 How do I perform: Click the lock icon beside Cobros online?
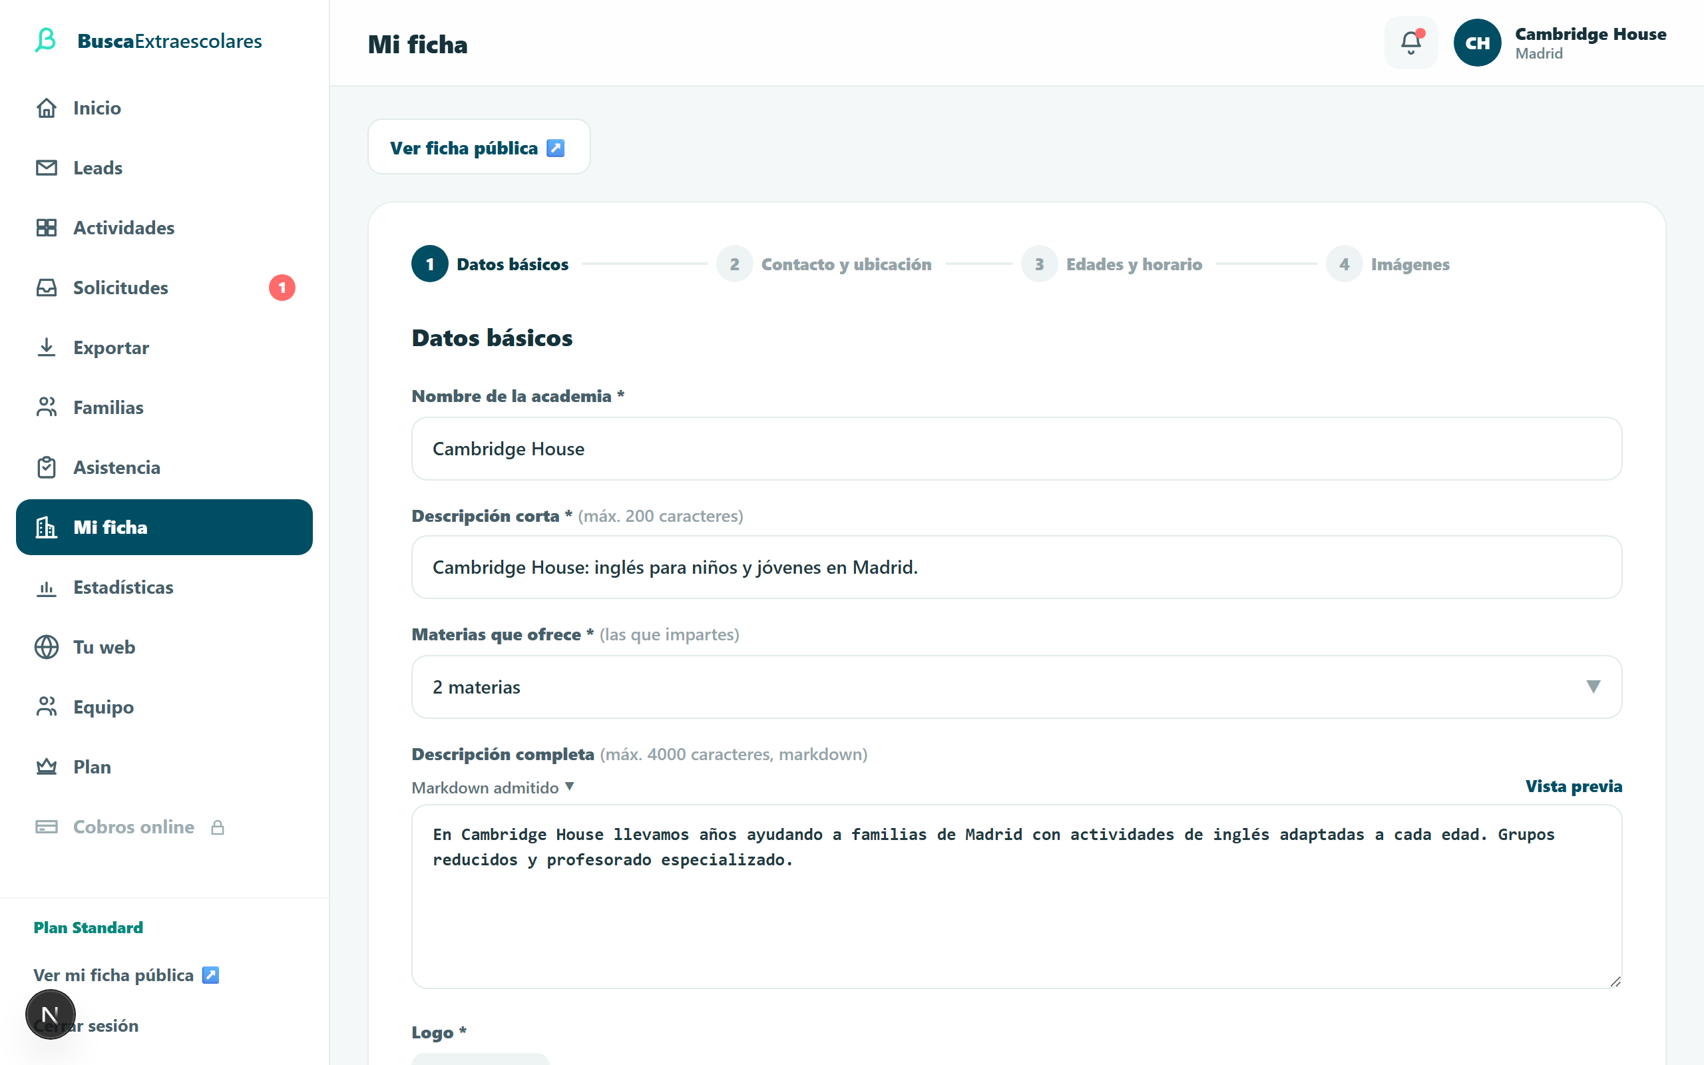(x=218, y=827)
